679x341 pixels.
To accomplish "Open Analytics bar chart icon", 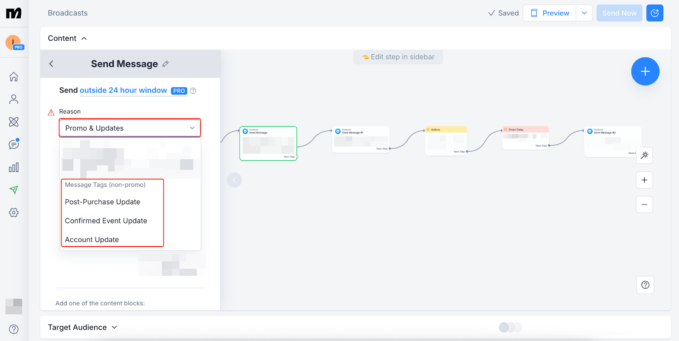I will point(14,167).
